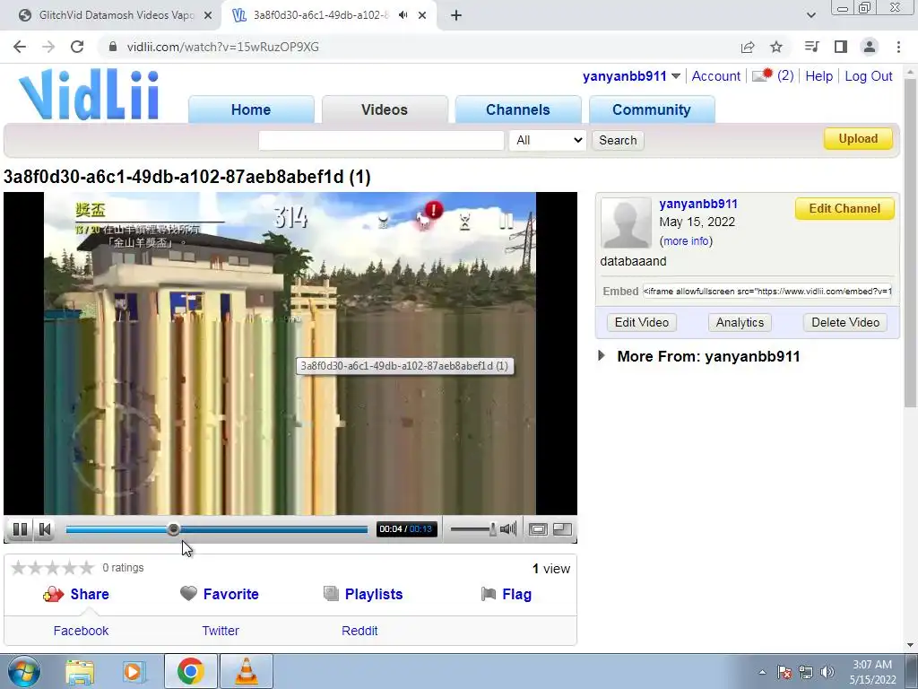918x689 pixels.
Task: Rate the video with the star icons
Action: coord(53,568)
